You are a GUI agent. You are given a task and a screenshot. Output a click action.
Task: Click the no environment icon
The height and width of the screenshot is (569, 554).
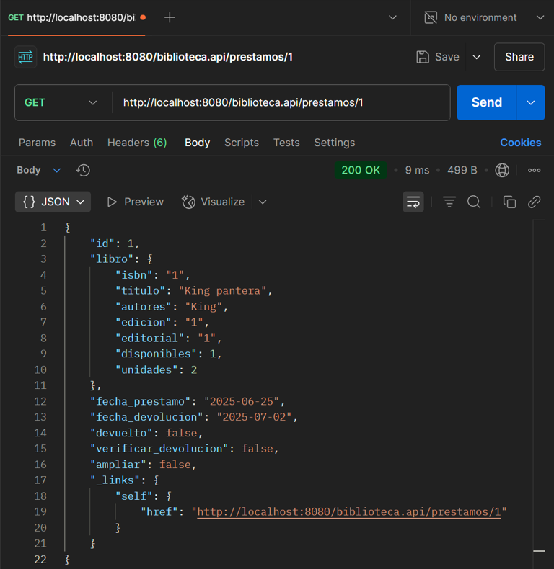point(431,17)
